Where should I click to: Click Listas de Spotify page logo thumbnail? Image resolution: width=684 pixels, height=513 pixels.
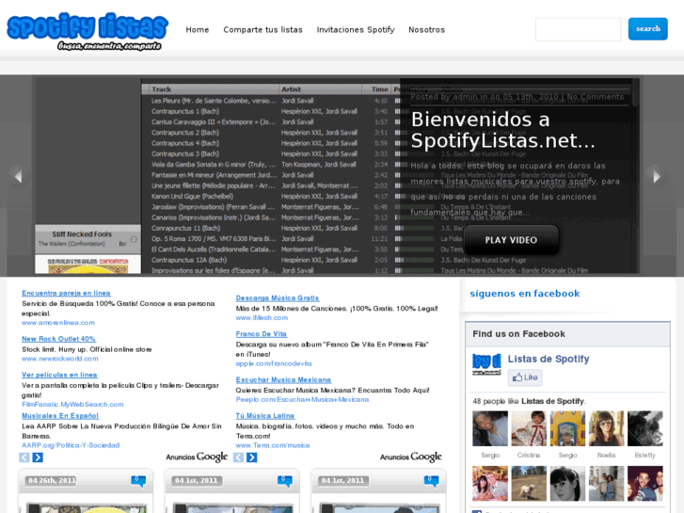[486, 364]
